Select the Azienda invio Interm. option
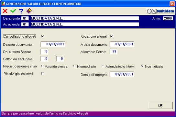Screen dimensions: 176x117 (x=103, y=66)
